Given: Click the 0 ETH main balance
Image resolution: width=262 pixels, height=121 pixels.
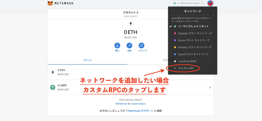Looking at the screenshot, I should 130,32.
